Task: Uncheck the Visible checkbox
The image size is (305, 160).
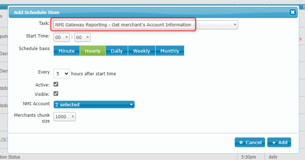Action: tap(56, 93)
